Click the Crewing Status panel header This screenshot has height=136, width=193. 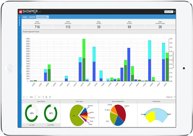point(156,102)
